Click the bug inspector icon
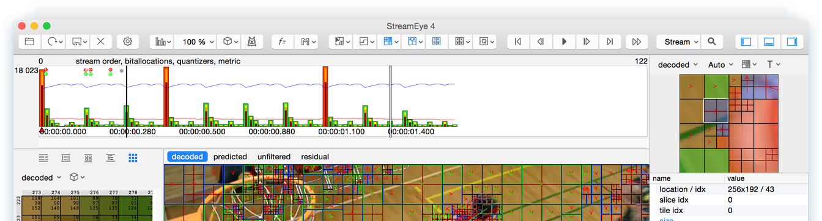This screenshot has width=822, height=221. click(252, 42)
